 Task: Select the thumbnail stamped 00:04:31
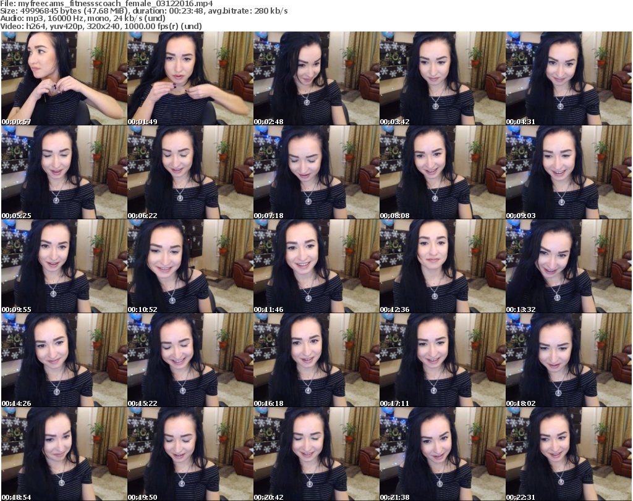569,78
